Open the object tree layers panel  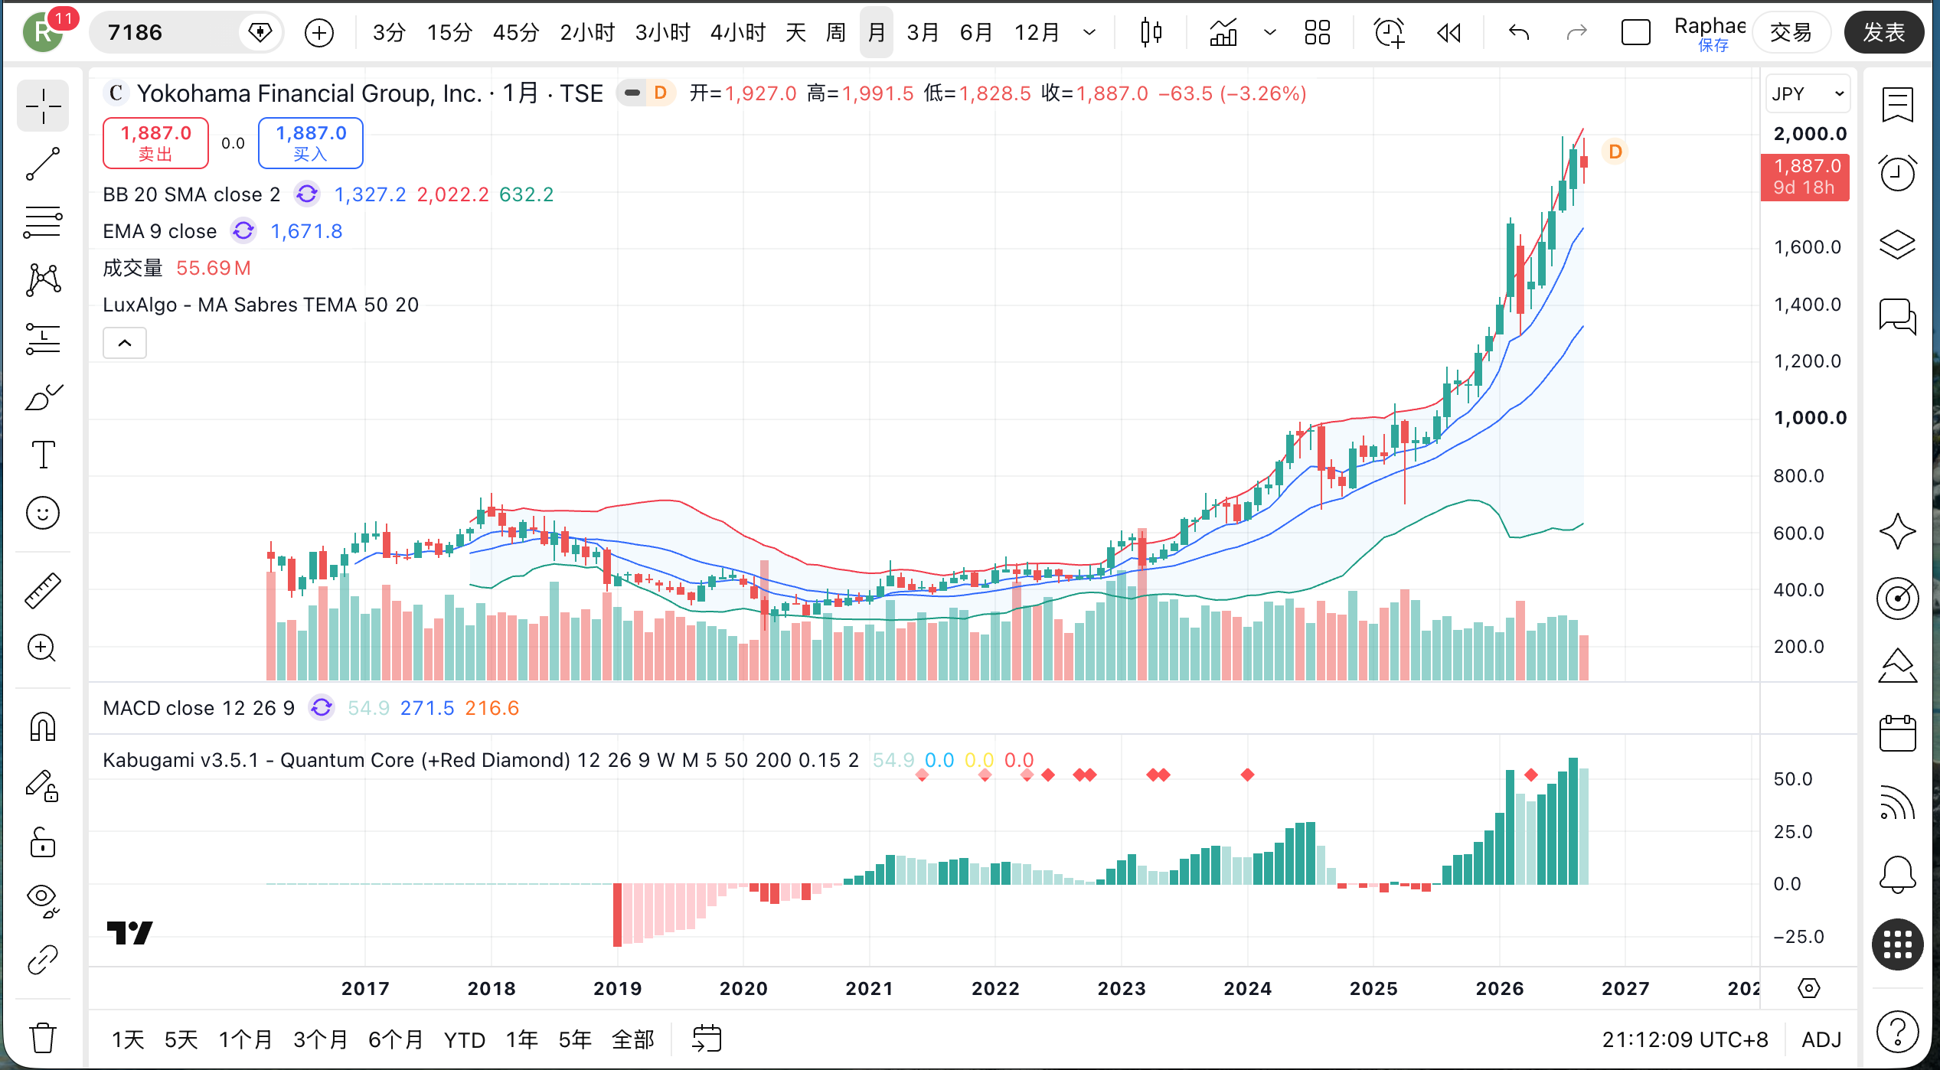point(1898,245)
